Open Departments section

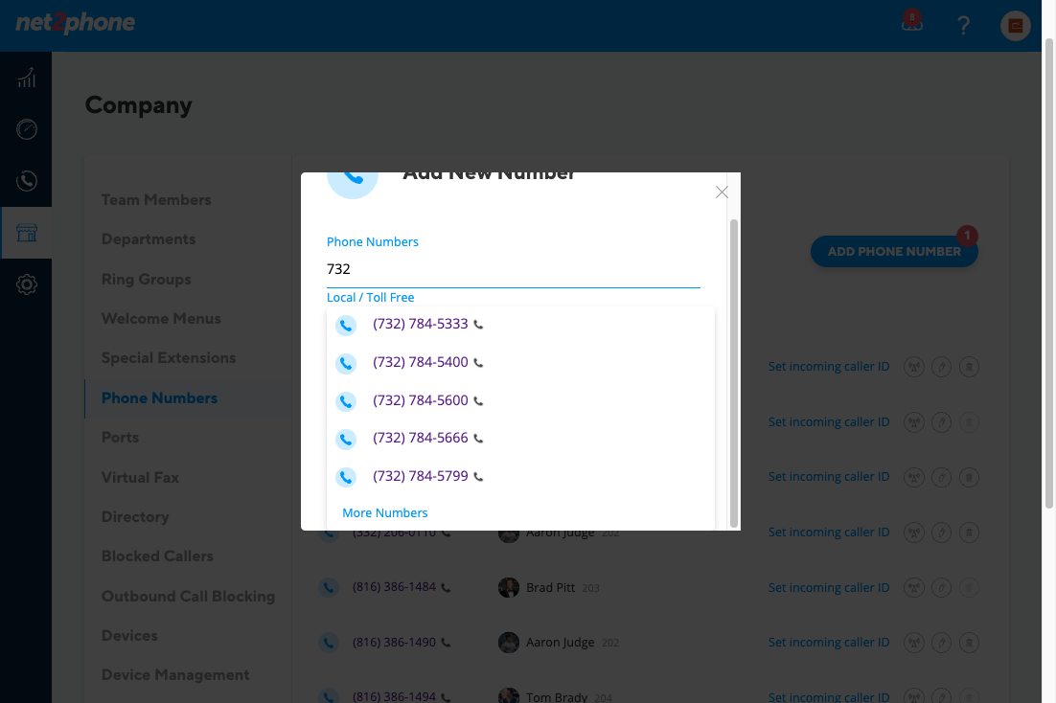pyautogui.click(x=149, y=239)
